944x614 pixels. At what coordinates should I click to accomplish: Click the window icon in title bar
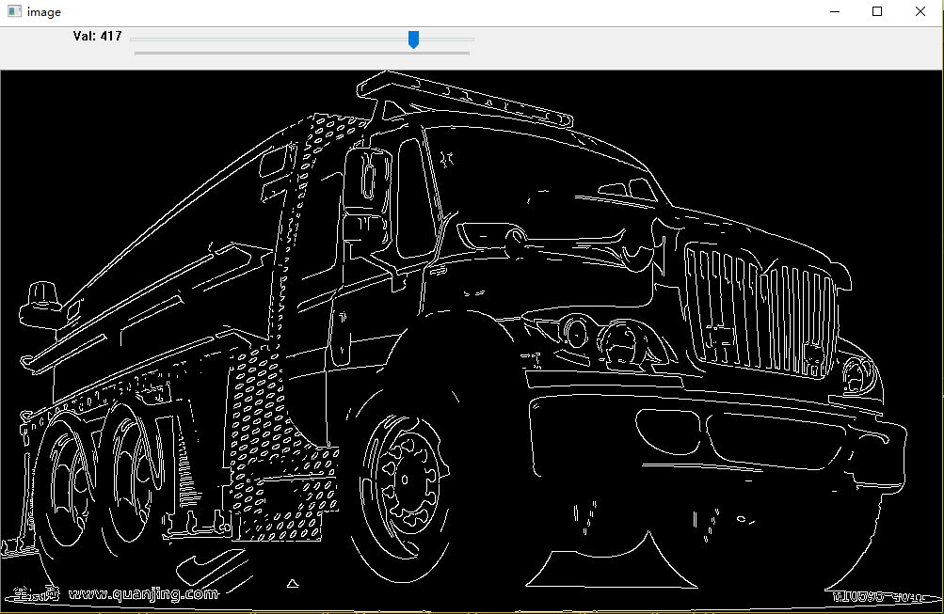tap(15, 11)
